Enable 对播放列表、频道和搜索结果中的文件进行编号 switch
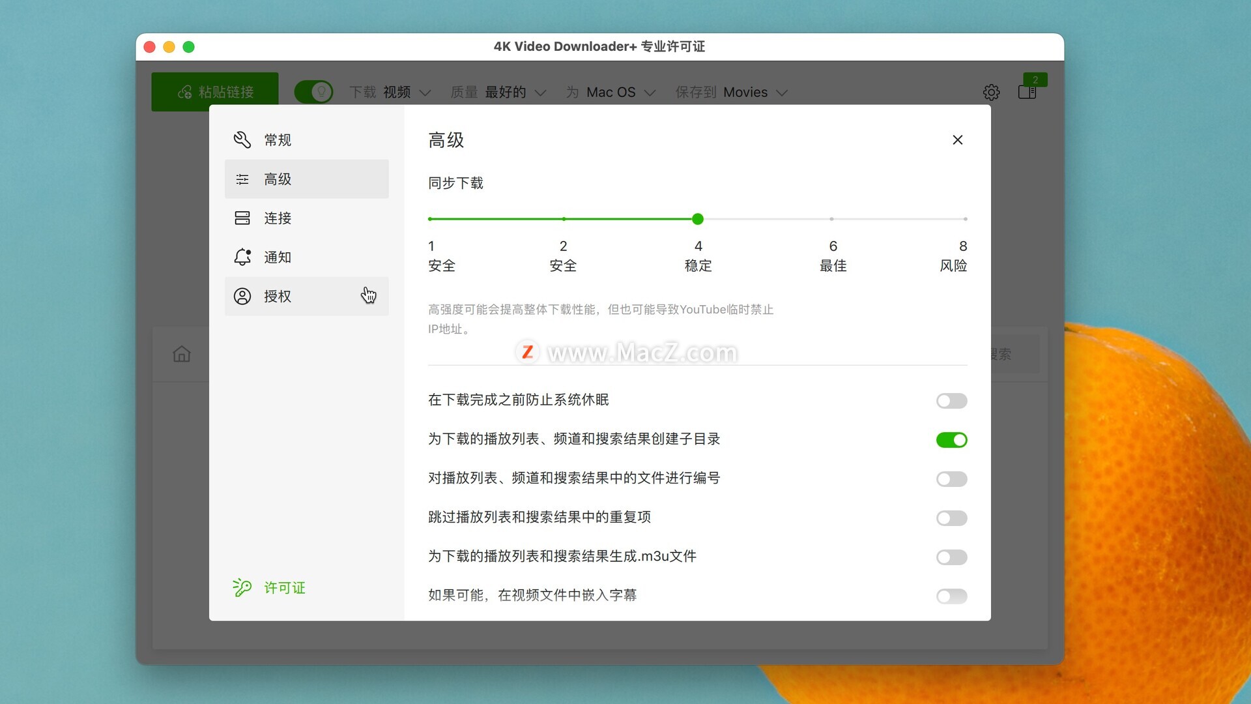Screen dimensions: 1251x704 (x=952, y=479)
